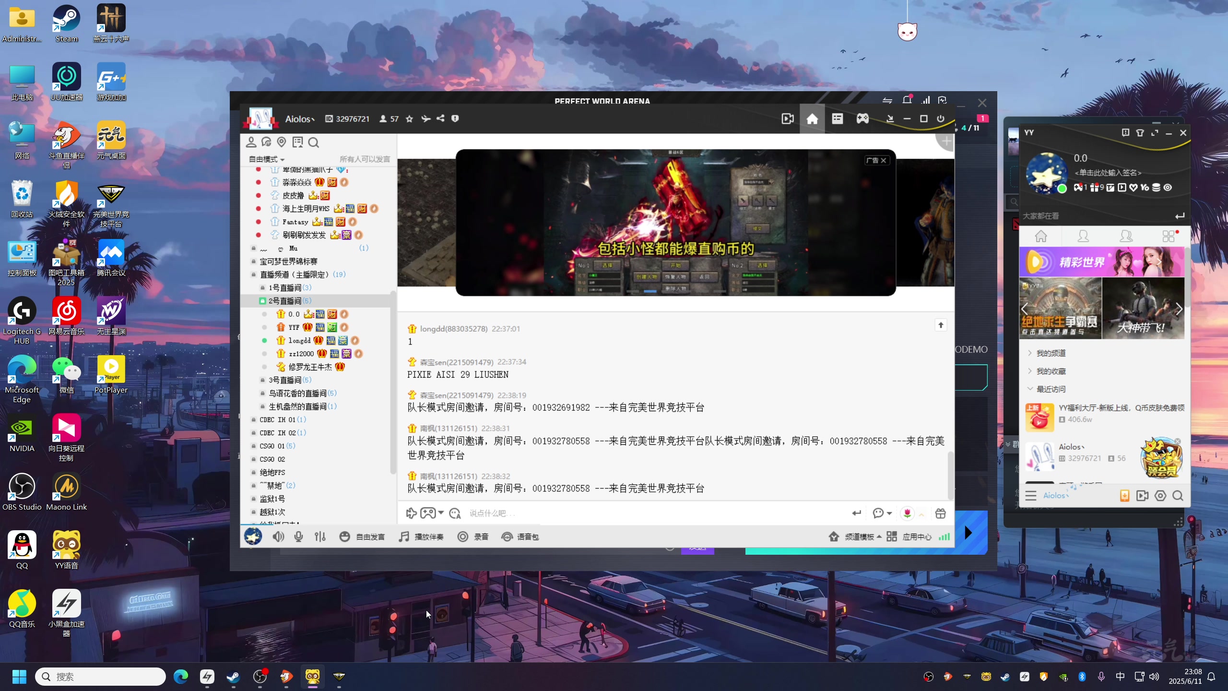Click signature field 单击此处输入签名

coord(1108,173)
